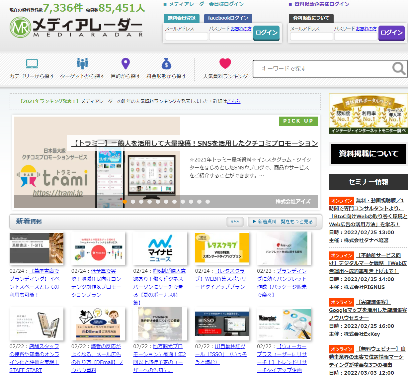The width and height of the screenshot is (408, 376).
Task: Click the search magnifier icon
Action: 399,68
